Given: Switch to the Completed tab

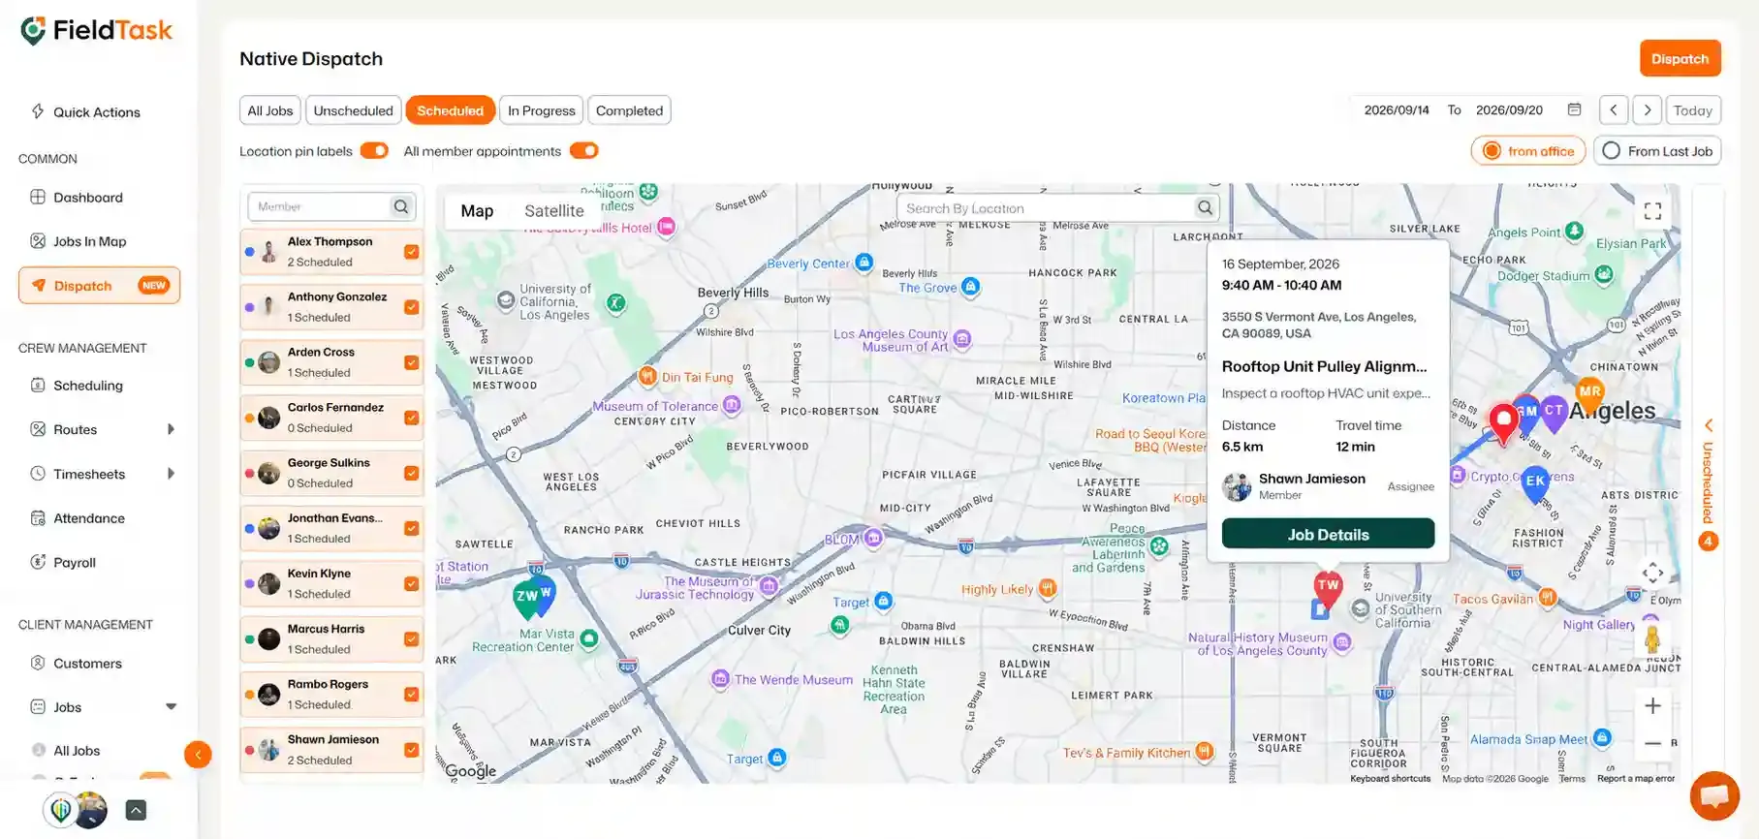Looking at the screenshot, I should pyautogui.click(x=629, y=110).
